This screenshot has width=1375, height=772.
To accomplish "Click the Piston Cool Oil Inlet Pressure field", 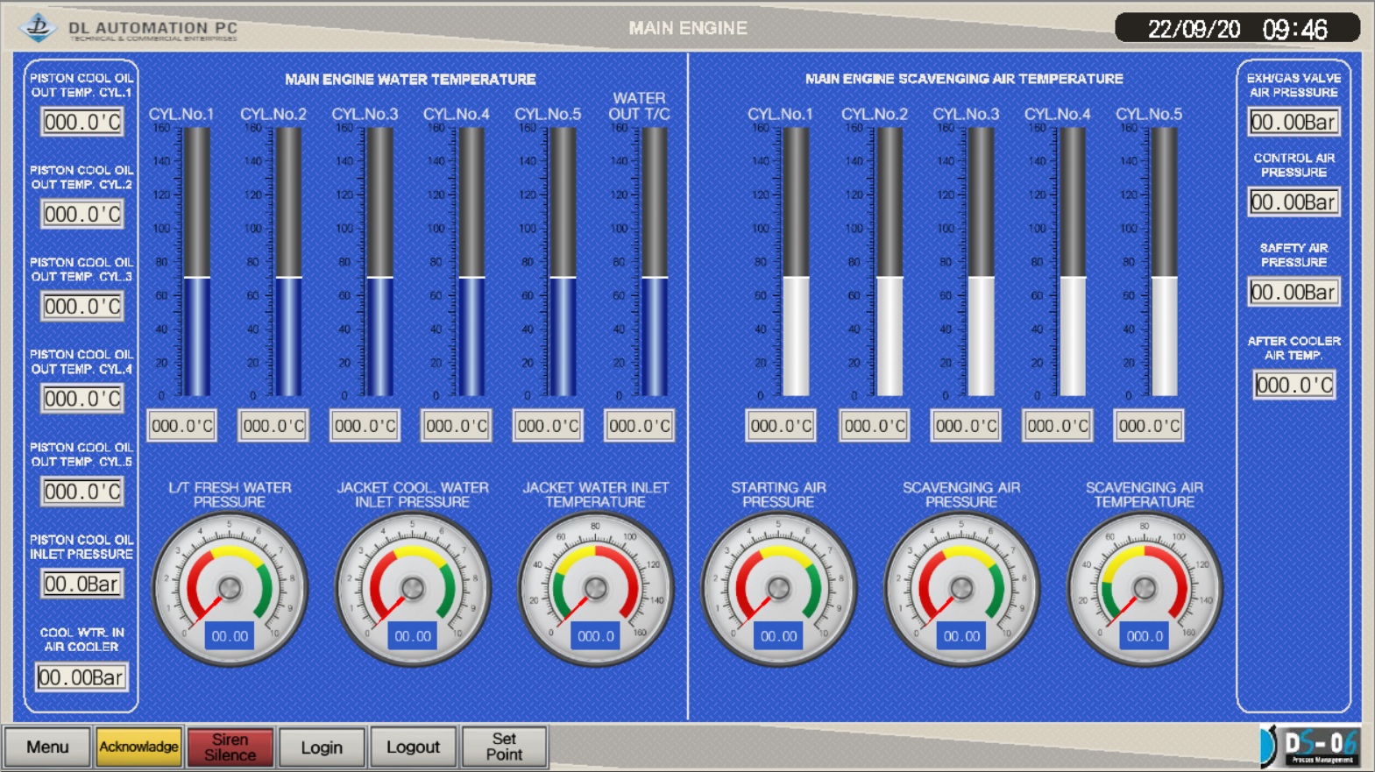I will click(82, 584).
